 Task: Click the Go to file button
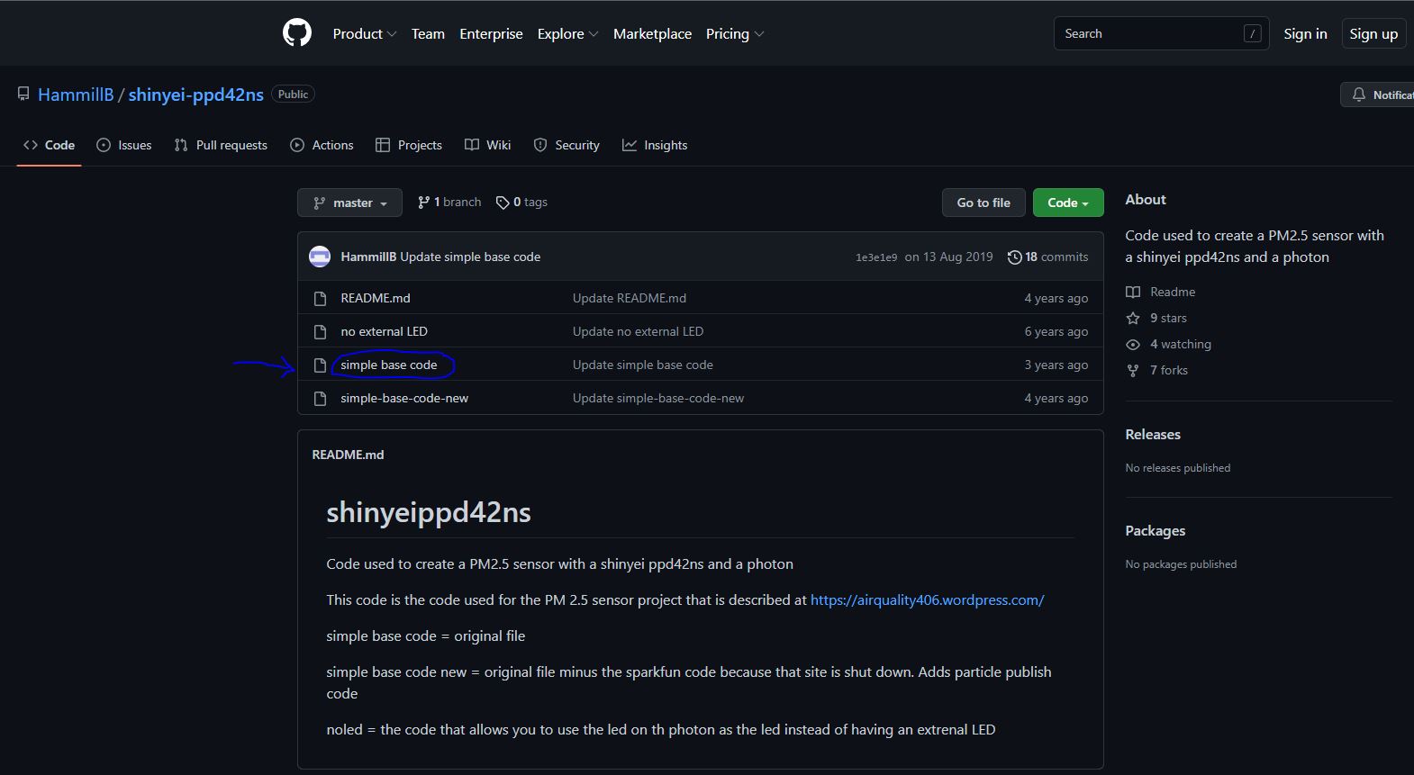point(983,203)
